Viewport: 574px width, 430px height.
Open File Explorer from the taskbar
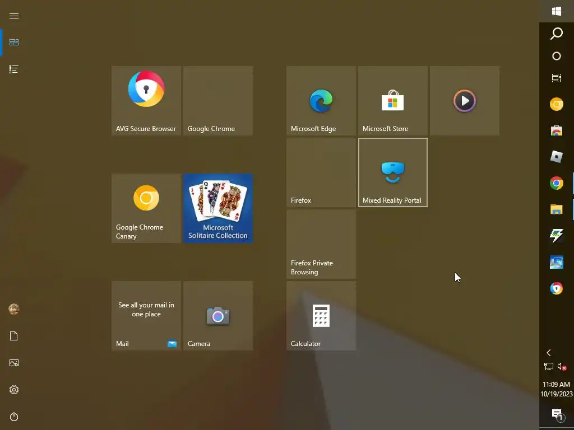pos(557,209)
